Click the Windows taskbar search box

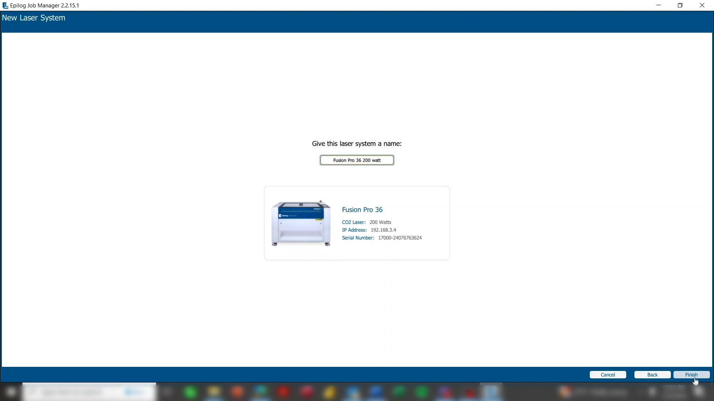pos(89,392)
